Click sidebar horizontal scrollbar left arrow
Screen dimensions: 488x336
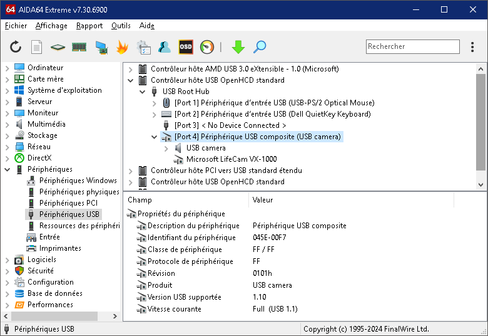point(6,316)
